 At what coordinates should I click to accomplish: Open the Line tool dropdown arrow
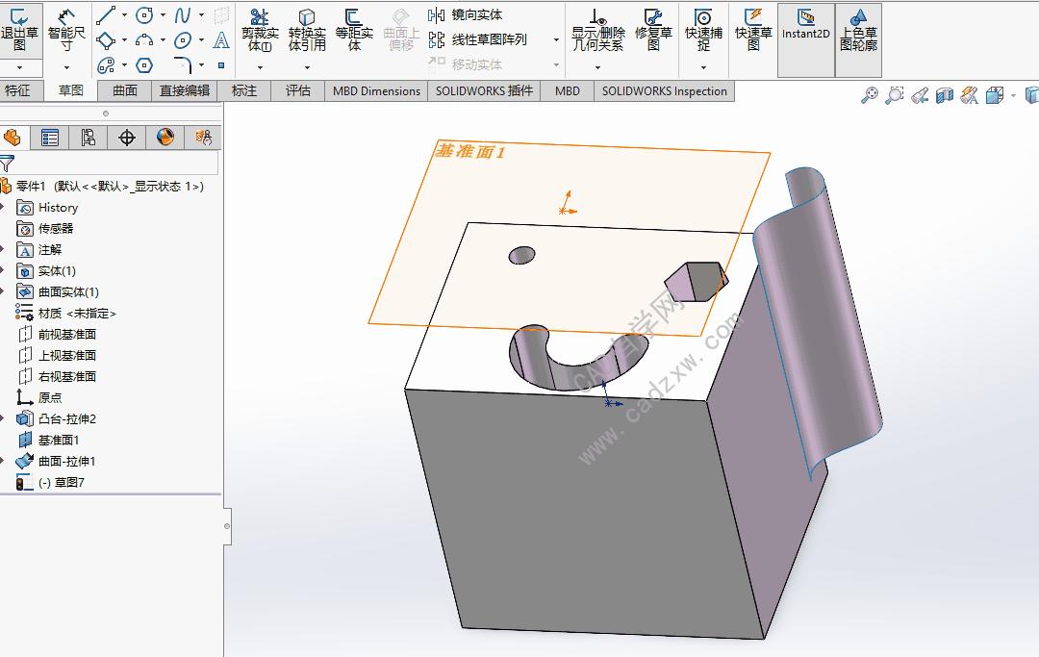point(124,15)
